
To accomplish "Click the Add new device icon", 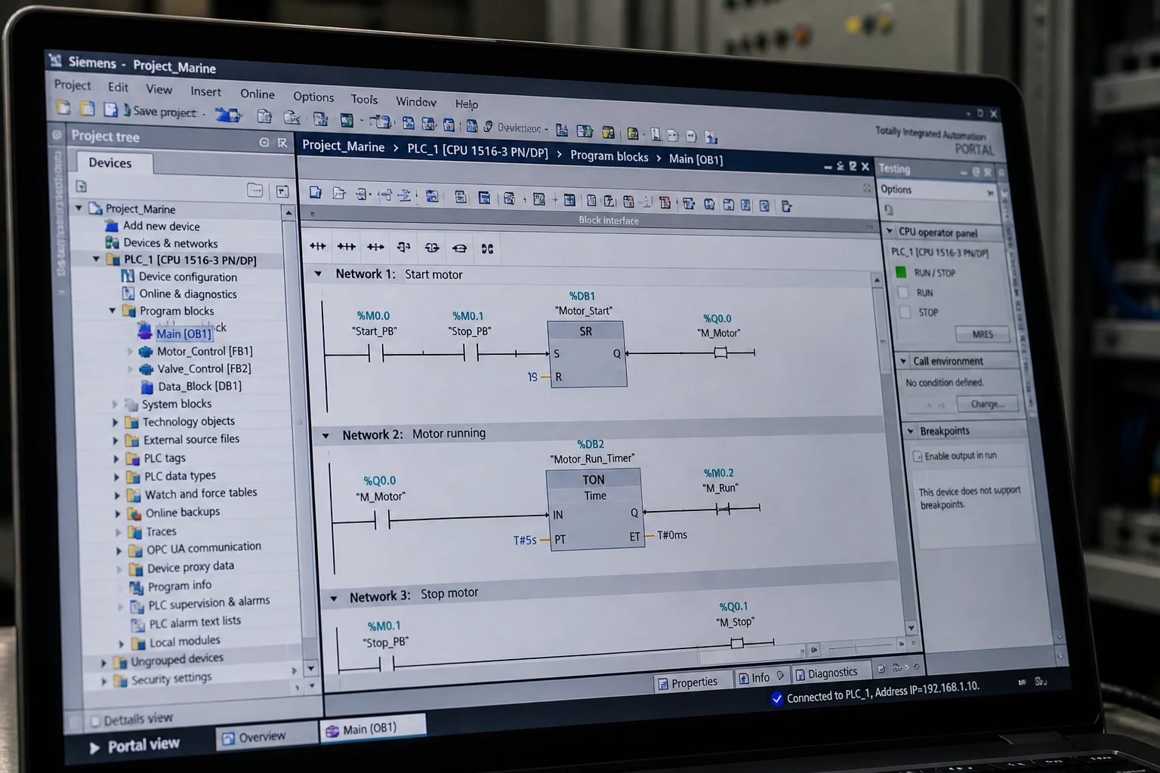I will 112,226.
